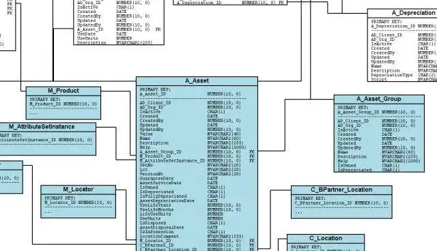
Task: Select the C_BPartner_Location table header
Action: 341,190
